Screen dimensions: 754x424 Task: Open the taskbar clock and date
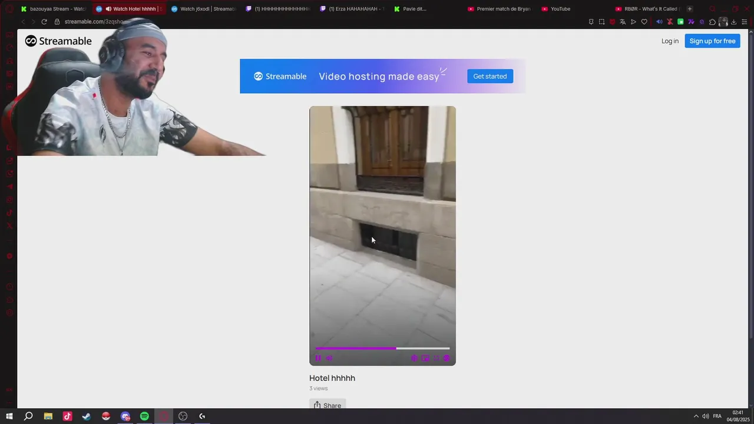(x=738, y=416)
